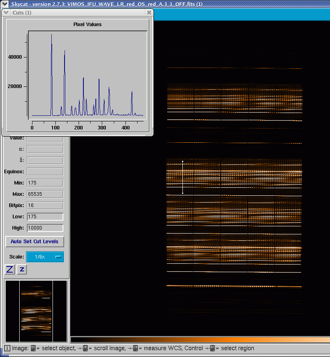330x357 pixels.
Task: Click the High cut level field
Action: [x=45, y=228]
